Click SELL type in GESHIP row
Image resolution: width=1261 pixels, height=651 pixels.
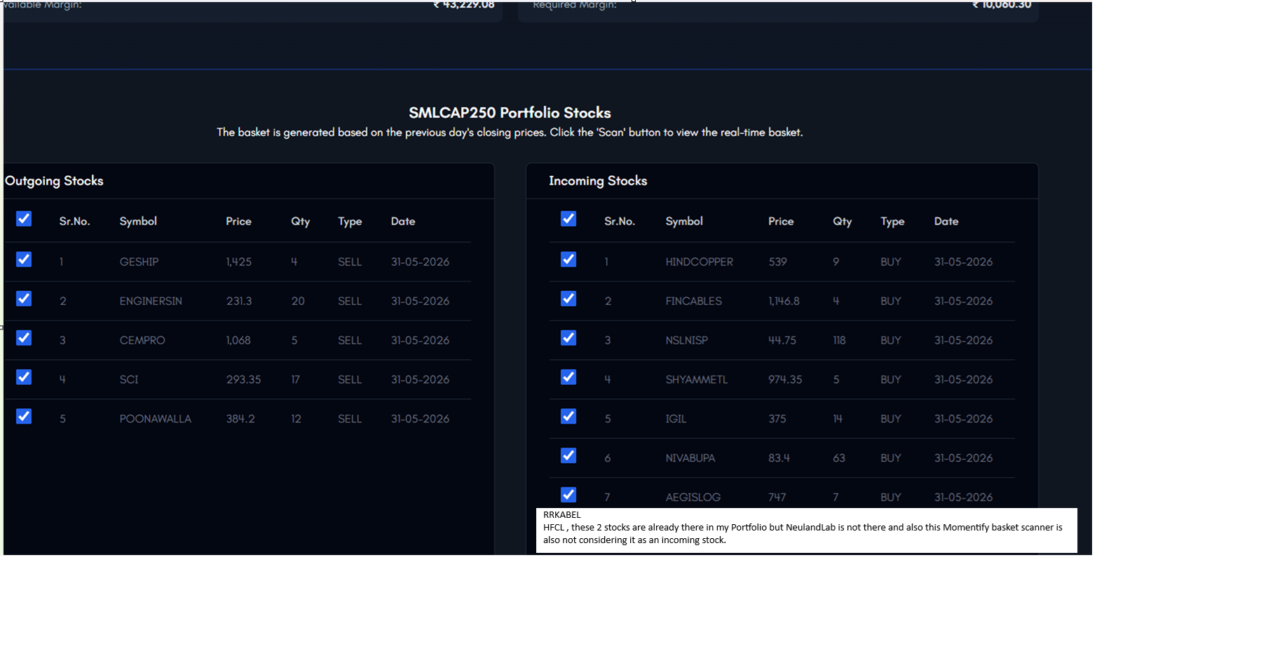pos(350,261)
